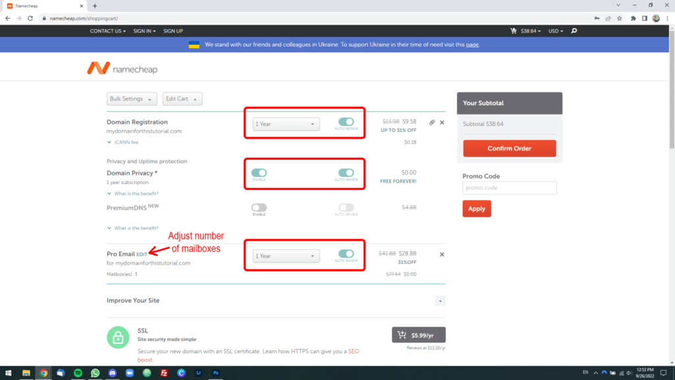Click the link icon beside domain price
The height and width of the screenshot is (380, 675).
432,122
